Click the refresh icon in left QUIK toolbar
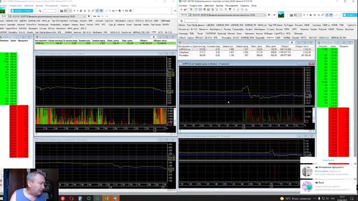358x201 pixels. tap(126, 11)
